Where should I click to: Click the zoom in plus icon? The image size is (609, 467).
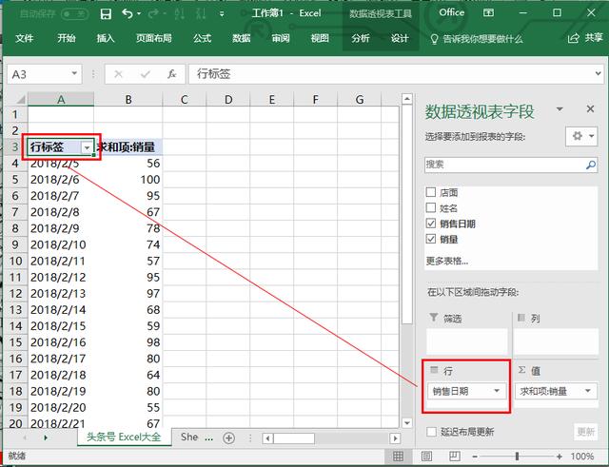tap(559, 457)
